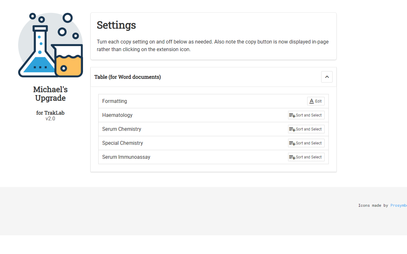Click the Settings page heading
The width and height of the screenshot is (407, 254).
(116, 25)
